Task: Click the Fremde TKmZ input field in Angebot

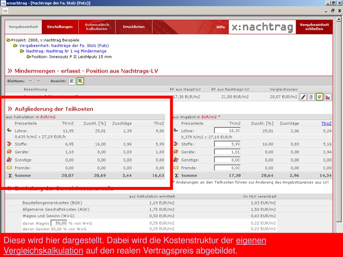Action: click(227, 168)
